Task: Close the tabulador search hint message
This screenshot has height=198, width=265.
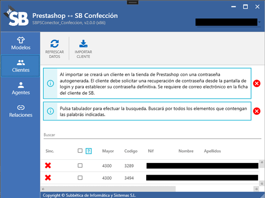Action: [x=257, y=111]
